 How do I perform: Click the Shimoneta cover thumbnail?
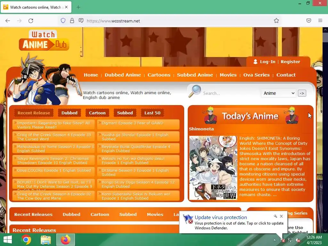(213, 168)
